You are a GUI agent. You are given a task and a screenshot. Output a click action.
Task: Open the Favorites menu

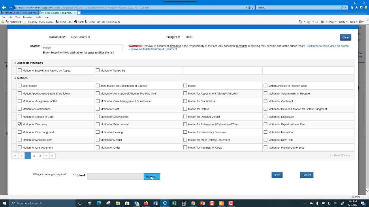point(28,17)
